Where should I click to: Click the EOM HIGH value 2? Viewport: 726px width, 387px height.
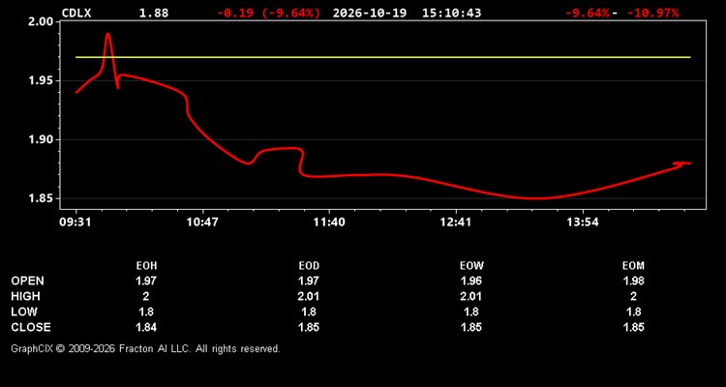pyautogui.click(x=633, y=296)
